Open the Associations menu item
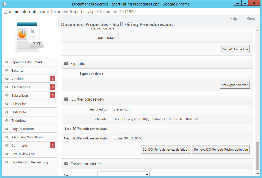 point(30,87)
